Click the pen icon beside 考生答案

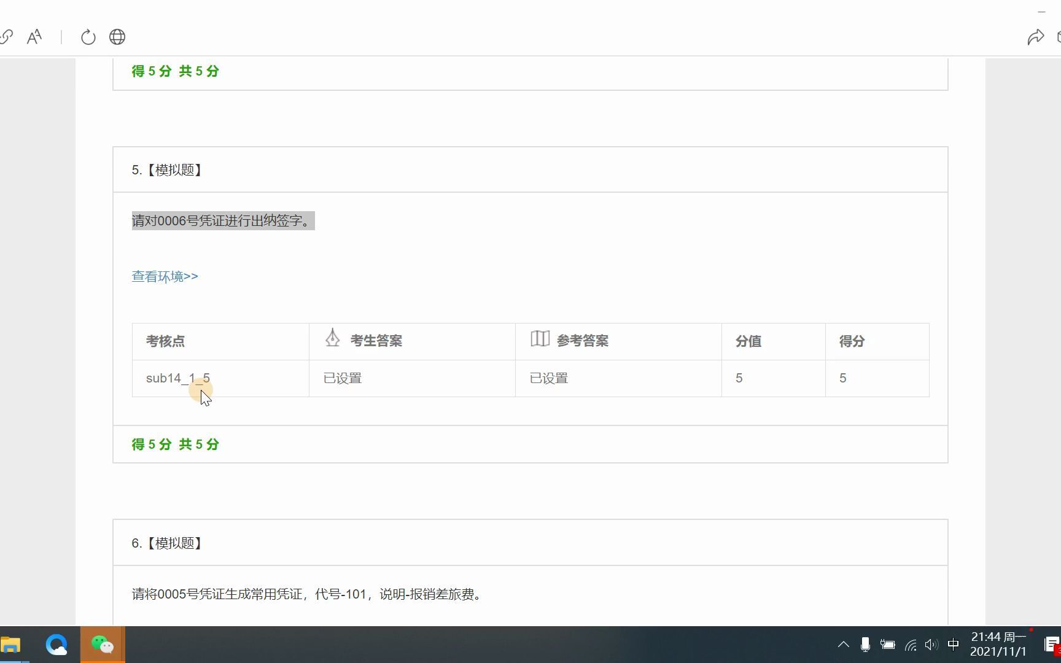pyautogui.click(x=333, y=338)
